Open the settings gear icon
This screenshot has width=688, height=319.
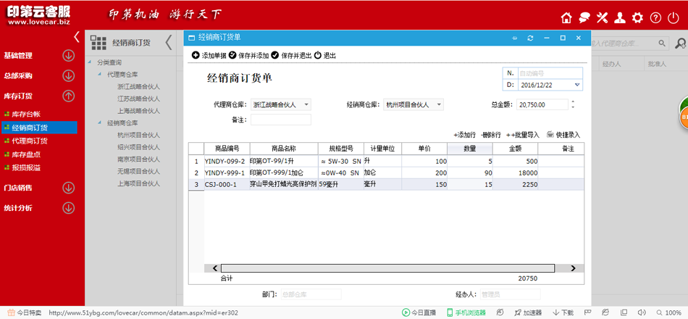pos(637,18)
